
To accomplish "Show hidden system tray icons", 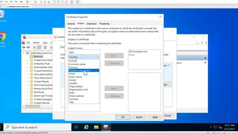I will pyautogui.click(x=211, y=127).
